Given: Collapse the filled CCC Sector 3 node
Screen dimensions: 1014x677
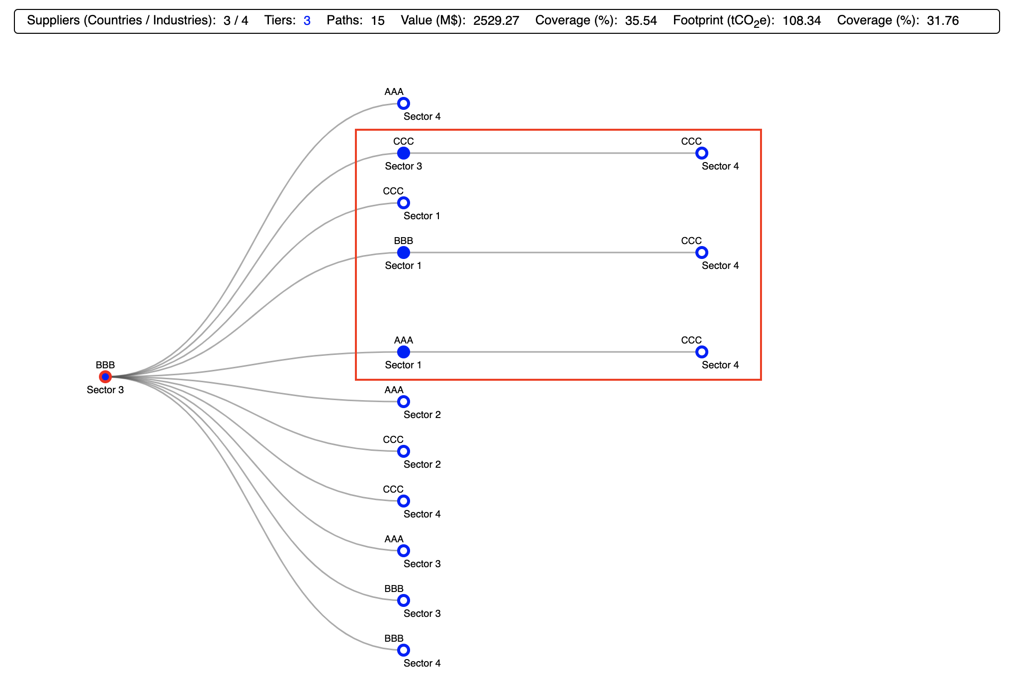Looking at the screenshot, I should click(x=404, y=153).
